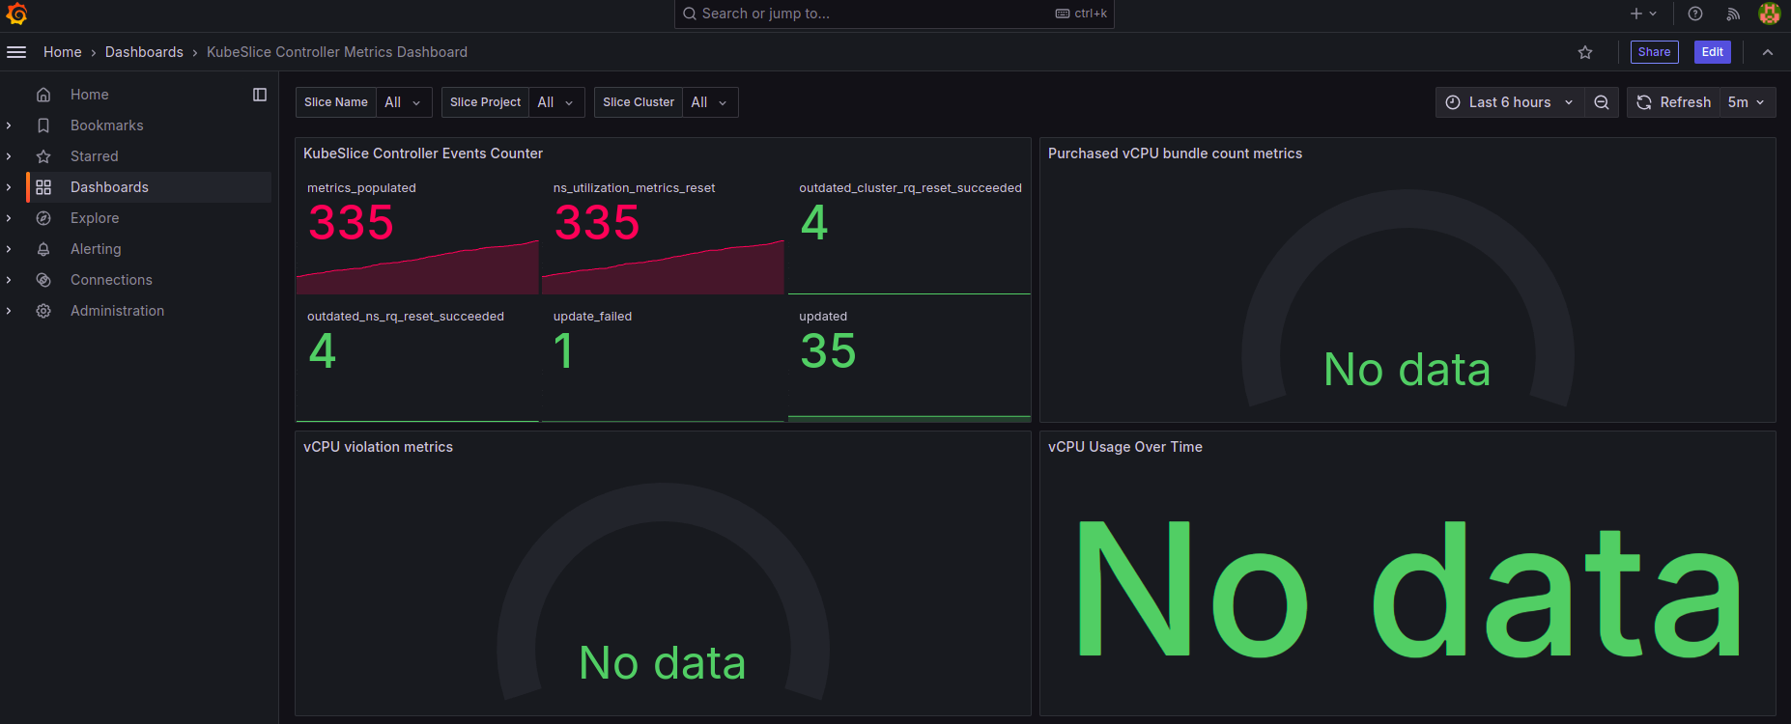Click the KubeSlice Controller Metrics Dashboard breadcrumb

click(337, 52)
